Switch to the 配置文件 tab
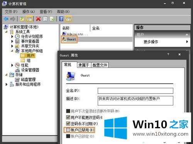 pos(100,65)
